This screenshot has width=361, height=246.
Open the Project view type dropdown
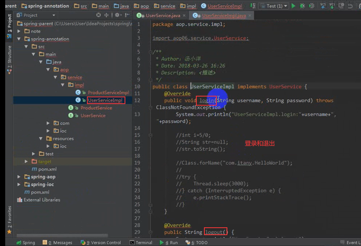(x=54, y=15)
